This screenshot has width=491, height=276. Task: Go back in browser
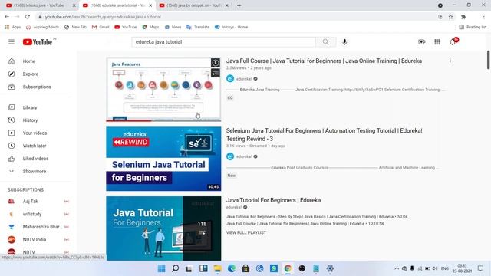7,17
